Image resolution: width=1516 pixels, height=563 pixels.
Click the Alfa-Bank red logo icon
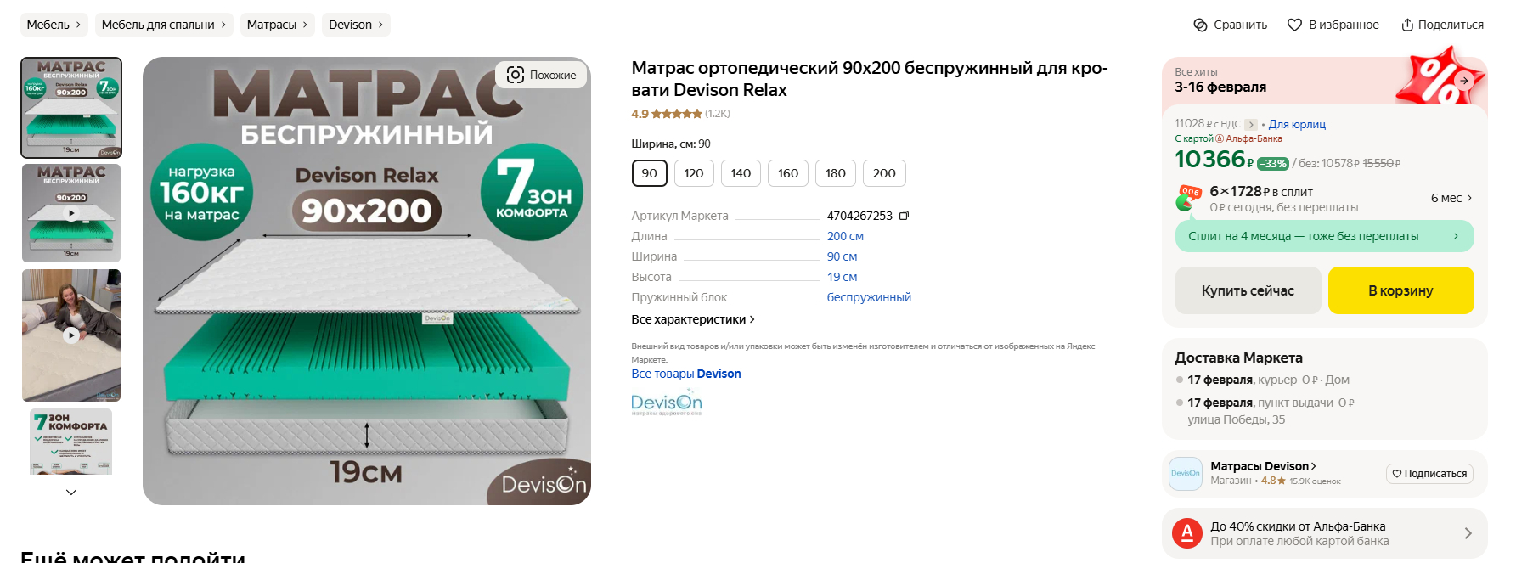pos(1187,533)
